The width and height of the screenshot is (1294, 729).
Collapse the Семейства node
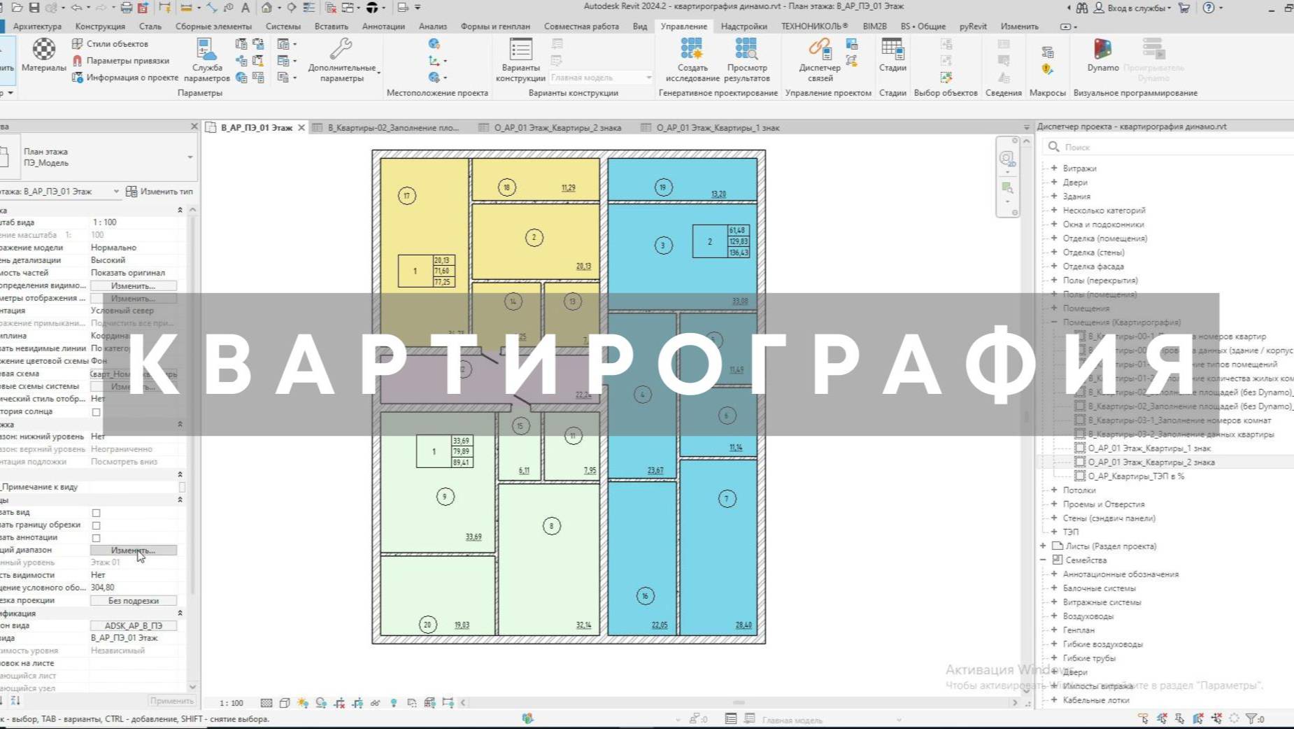[1043, 560]
